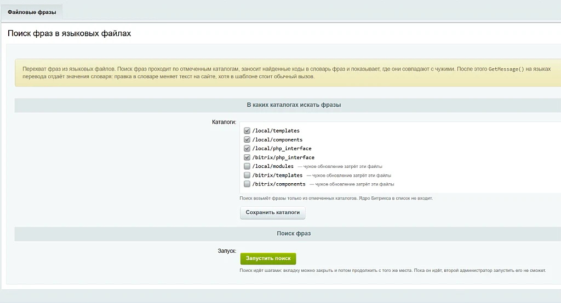Enable the /bitrix/components checkbox
Image resolution: width=561 pixels, height=303 pixels.
pyautogui.click(x=247, y=184)
